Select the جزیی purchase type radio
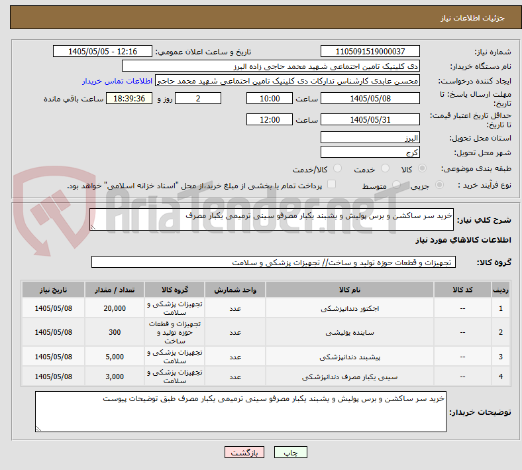This screenshot has width=522, height=470. click(x=439, y=185)
